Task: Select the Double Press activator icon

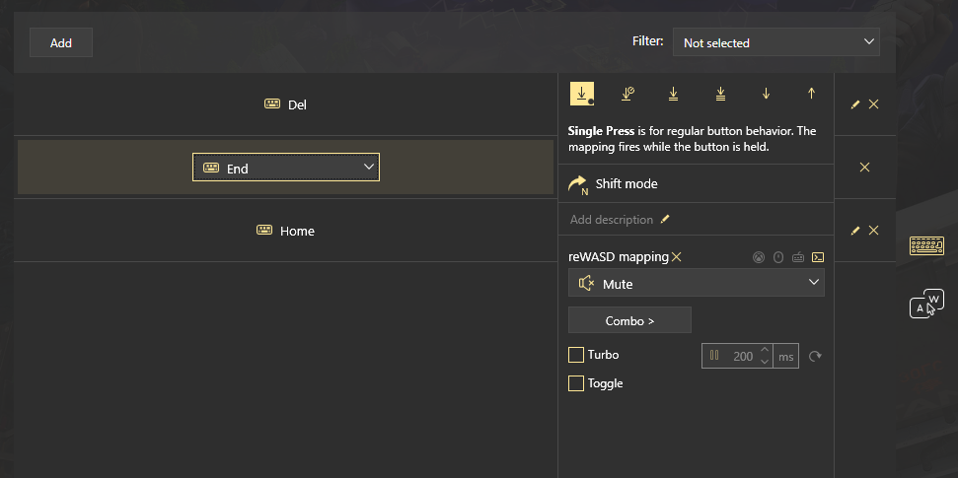Action: pyautogui.click(x=673, y=94)
